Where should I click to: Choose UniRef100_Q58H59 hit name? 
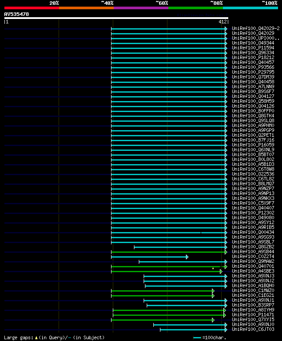tap(253, 101)
